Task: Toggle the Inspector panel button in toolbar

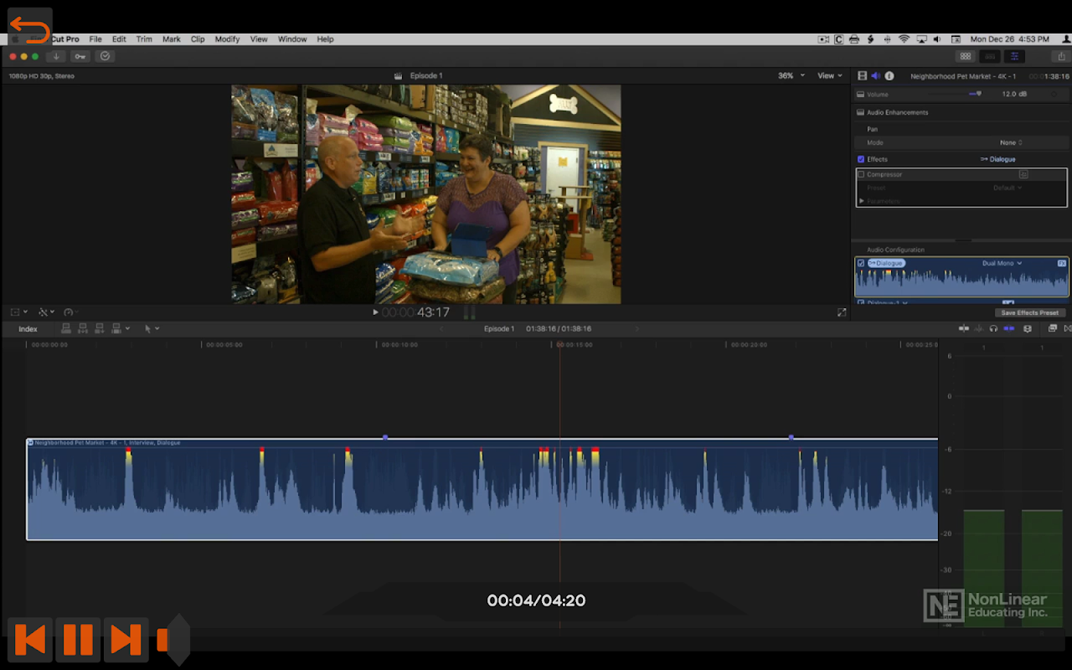Action: pos(1014,56)
